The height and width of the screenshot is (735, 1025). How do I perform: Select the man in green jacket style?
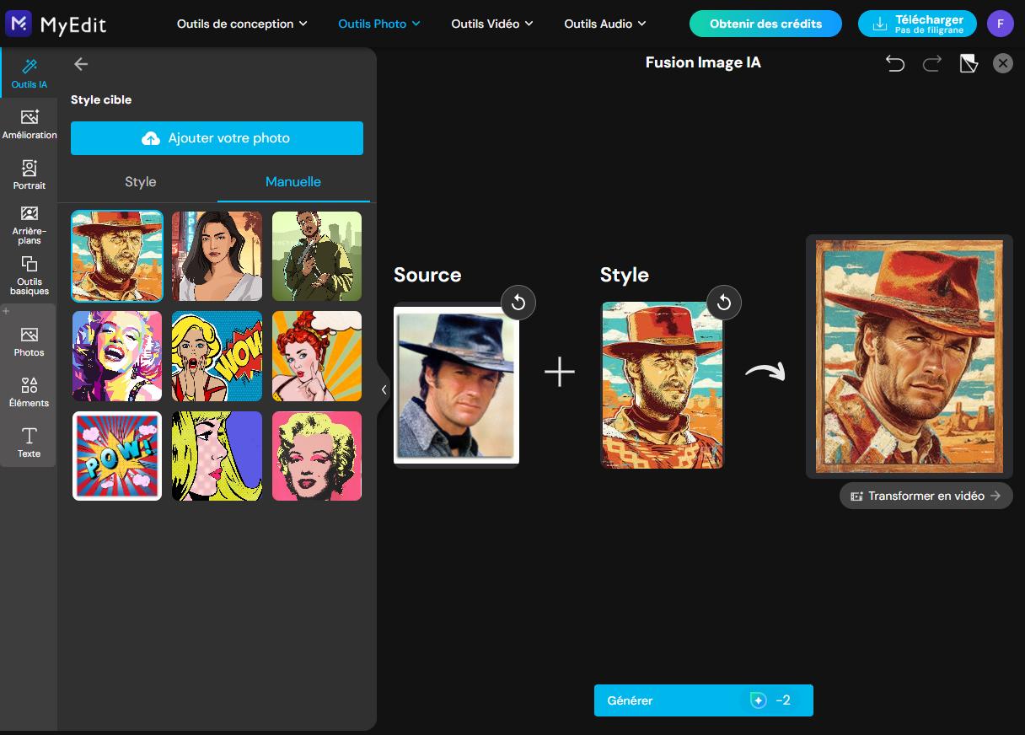point(317,255)
